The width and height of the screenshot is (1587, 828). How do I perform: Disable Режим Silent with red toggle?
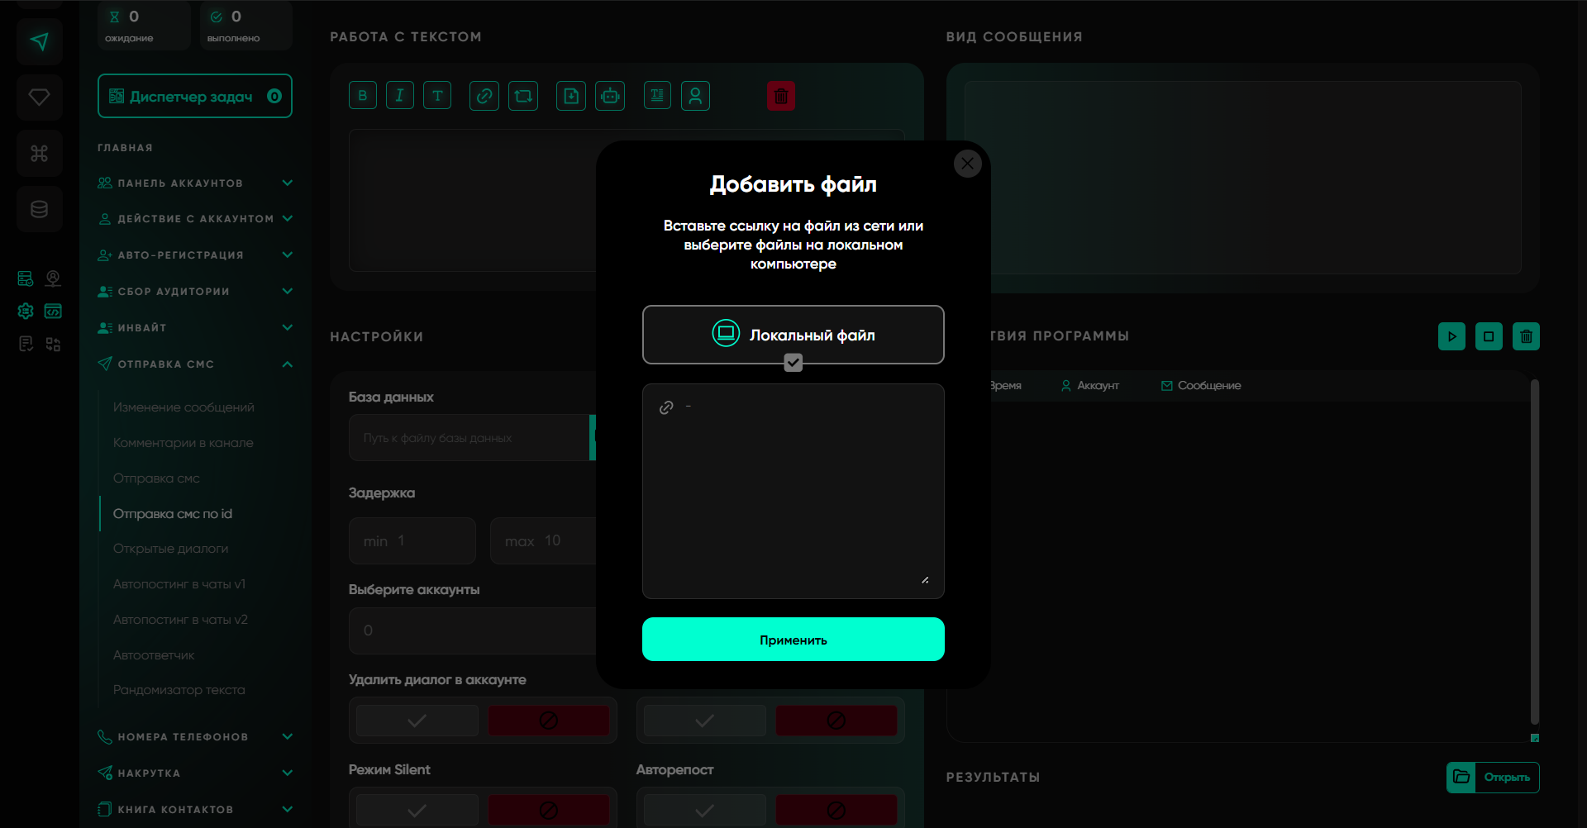click(x=548, y=810)
